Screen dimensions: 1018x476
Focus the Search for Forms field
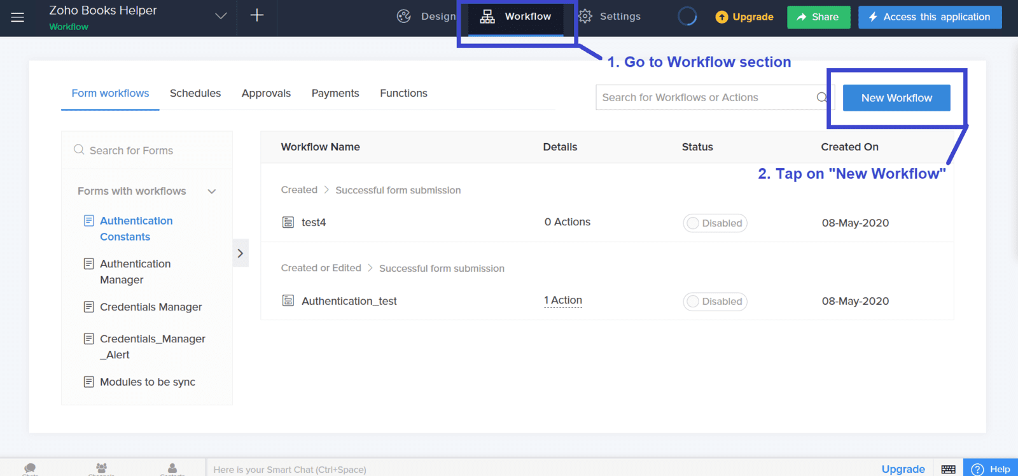[147, 150]
